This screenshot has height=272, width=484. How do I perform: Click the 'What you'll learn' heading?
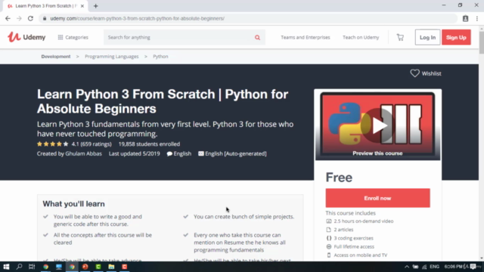tap(73, 204)
